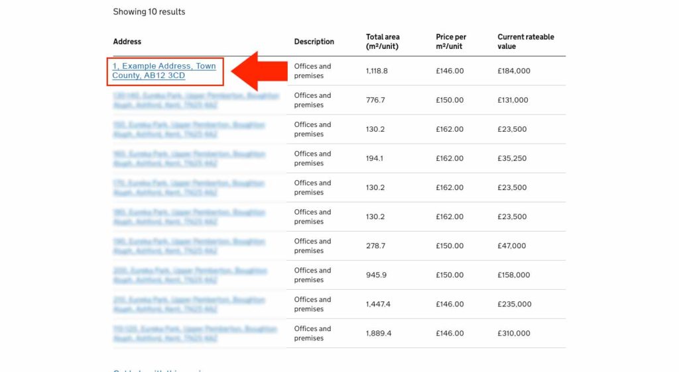Click 'Offices and premises' in the 278.7 row
679x372 pixels.
click(x=313, y=246)
